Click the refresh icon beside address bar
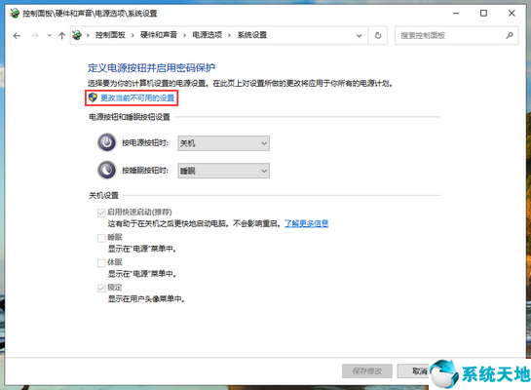This screenshot has width=531, height=390. click(x=378, y=35)
